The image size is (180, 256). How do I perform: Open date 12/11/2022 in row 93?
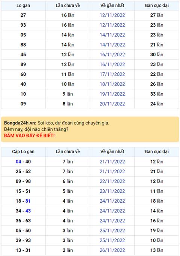tap(112, 25)
